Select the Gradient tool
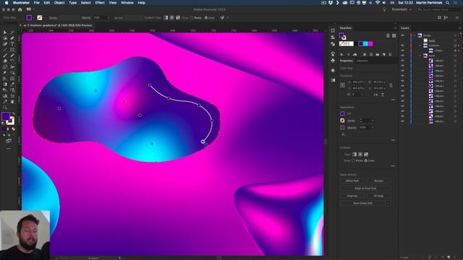The height and width of the screenshot is (260, 463). click(5, 84)
